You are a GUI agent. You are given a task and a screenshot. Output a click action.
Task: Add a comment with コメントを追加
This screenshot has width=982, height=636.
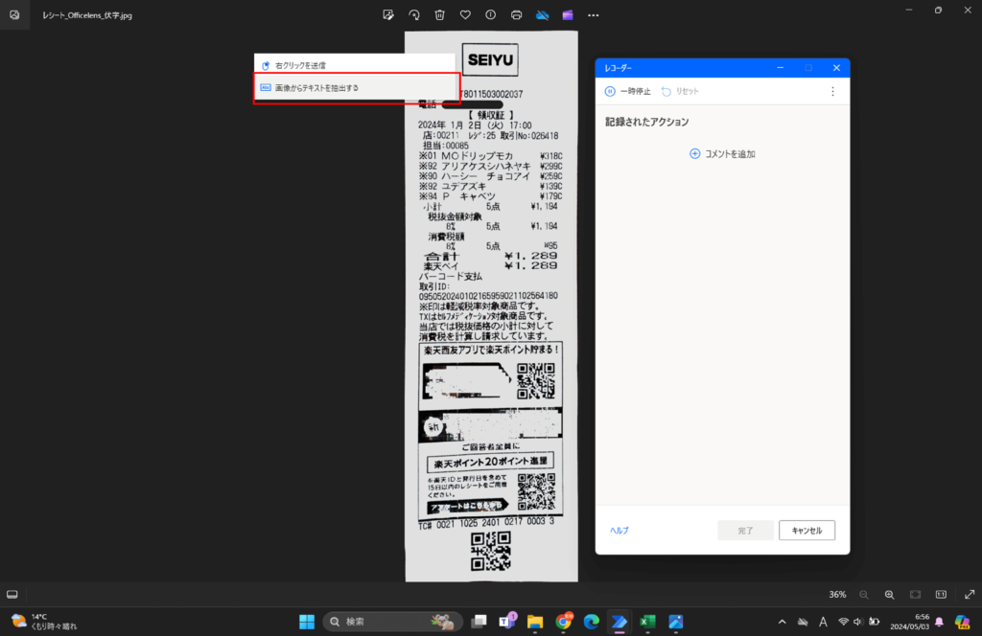click(x=723, y=154)
